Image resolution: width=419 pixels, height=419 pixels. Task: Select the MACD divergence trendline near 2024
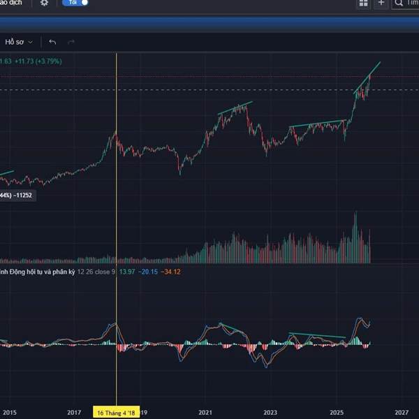(x=317, y=335)
